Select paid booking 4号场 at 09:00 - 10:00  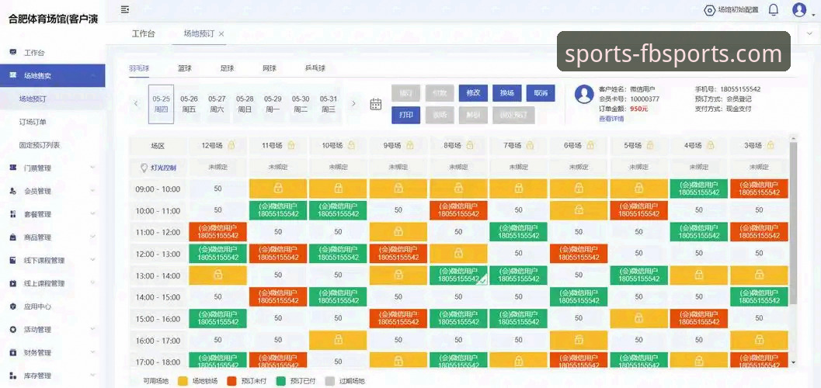pos(699,189)
